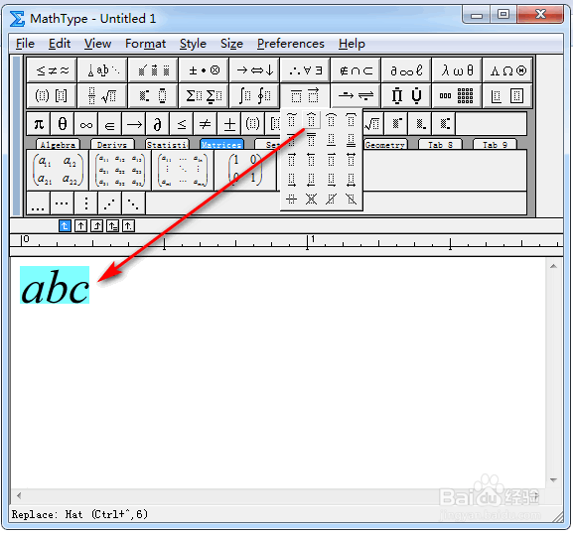Select the center-justified tab stop
This screenshot has width=573, height=535.
coord(80,225)
